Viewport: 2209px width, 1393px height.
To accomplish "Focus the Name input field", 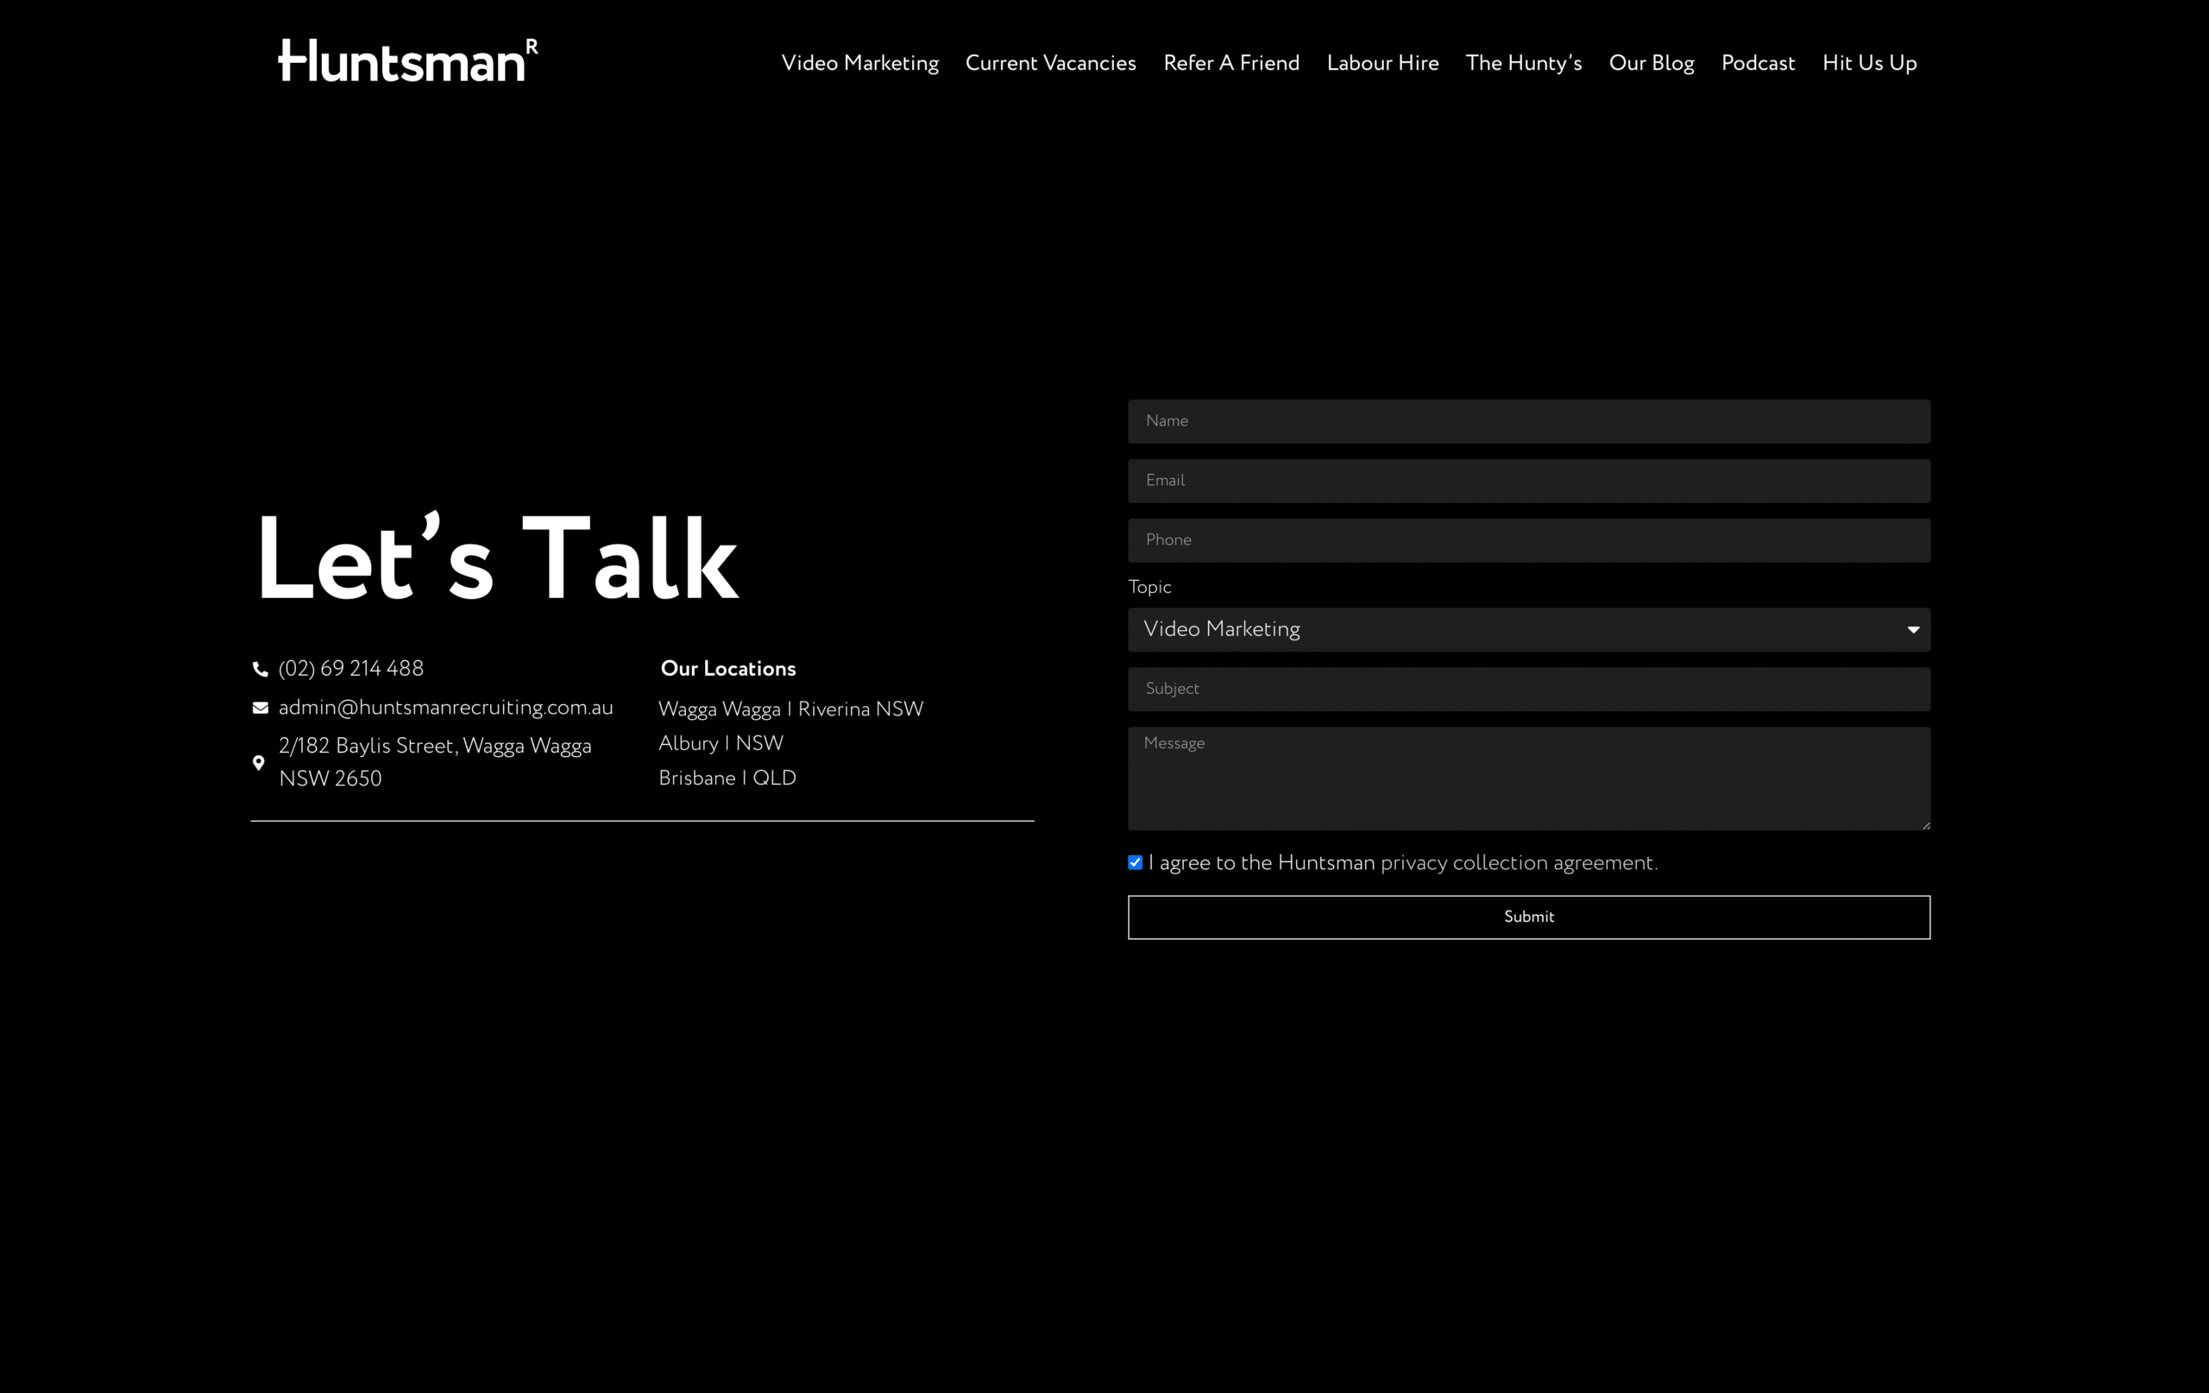I will coord(1528,421).
